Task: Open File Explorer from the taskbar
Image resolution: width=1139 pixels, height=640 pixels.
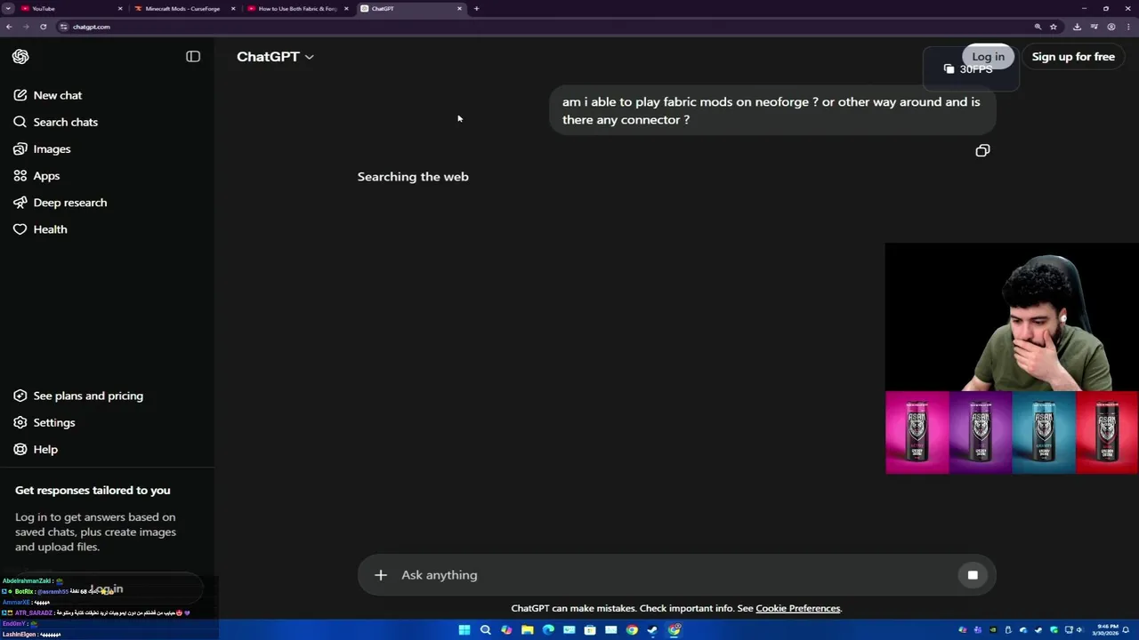Action: (528, 630)
